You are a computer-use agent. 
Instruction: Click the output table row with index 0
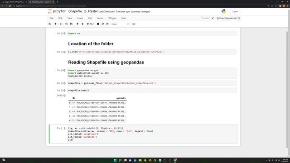point(97,103)
